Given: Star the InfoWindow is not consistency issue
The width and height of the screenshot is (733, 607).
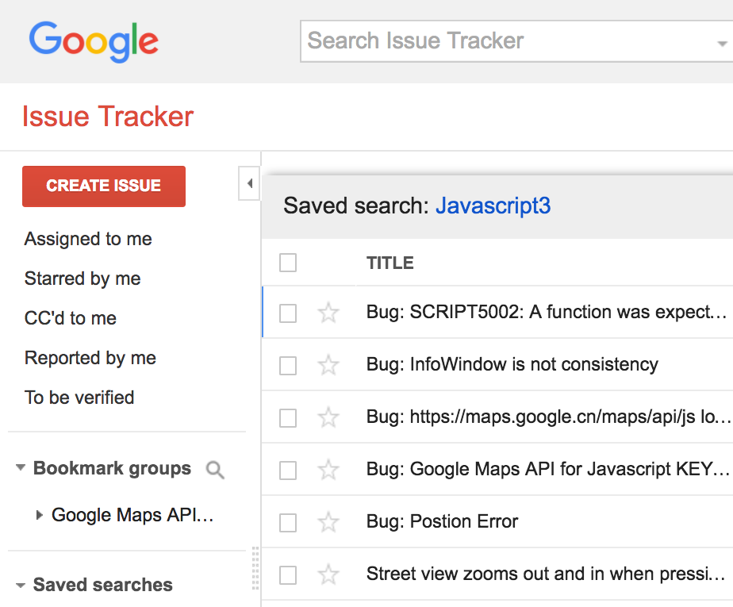Looking at the screenshot, I should [x=328, y=365].
